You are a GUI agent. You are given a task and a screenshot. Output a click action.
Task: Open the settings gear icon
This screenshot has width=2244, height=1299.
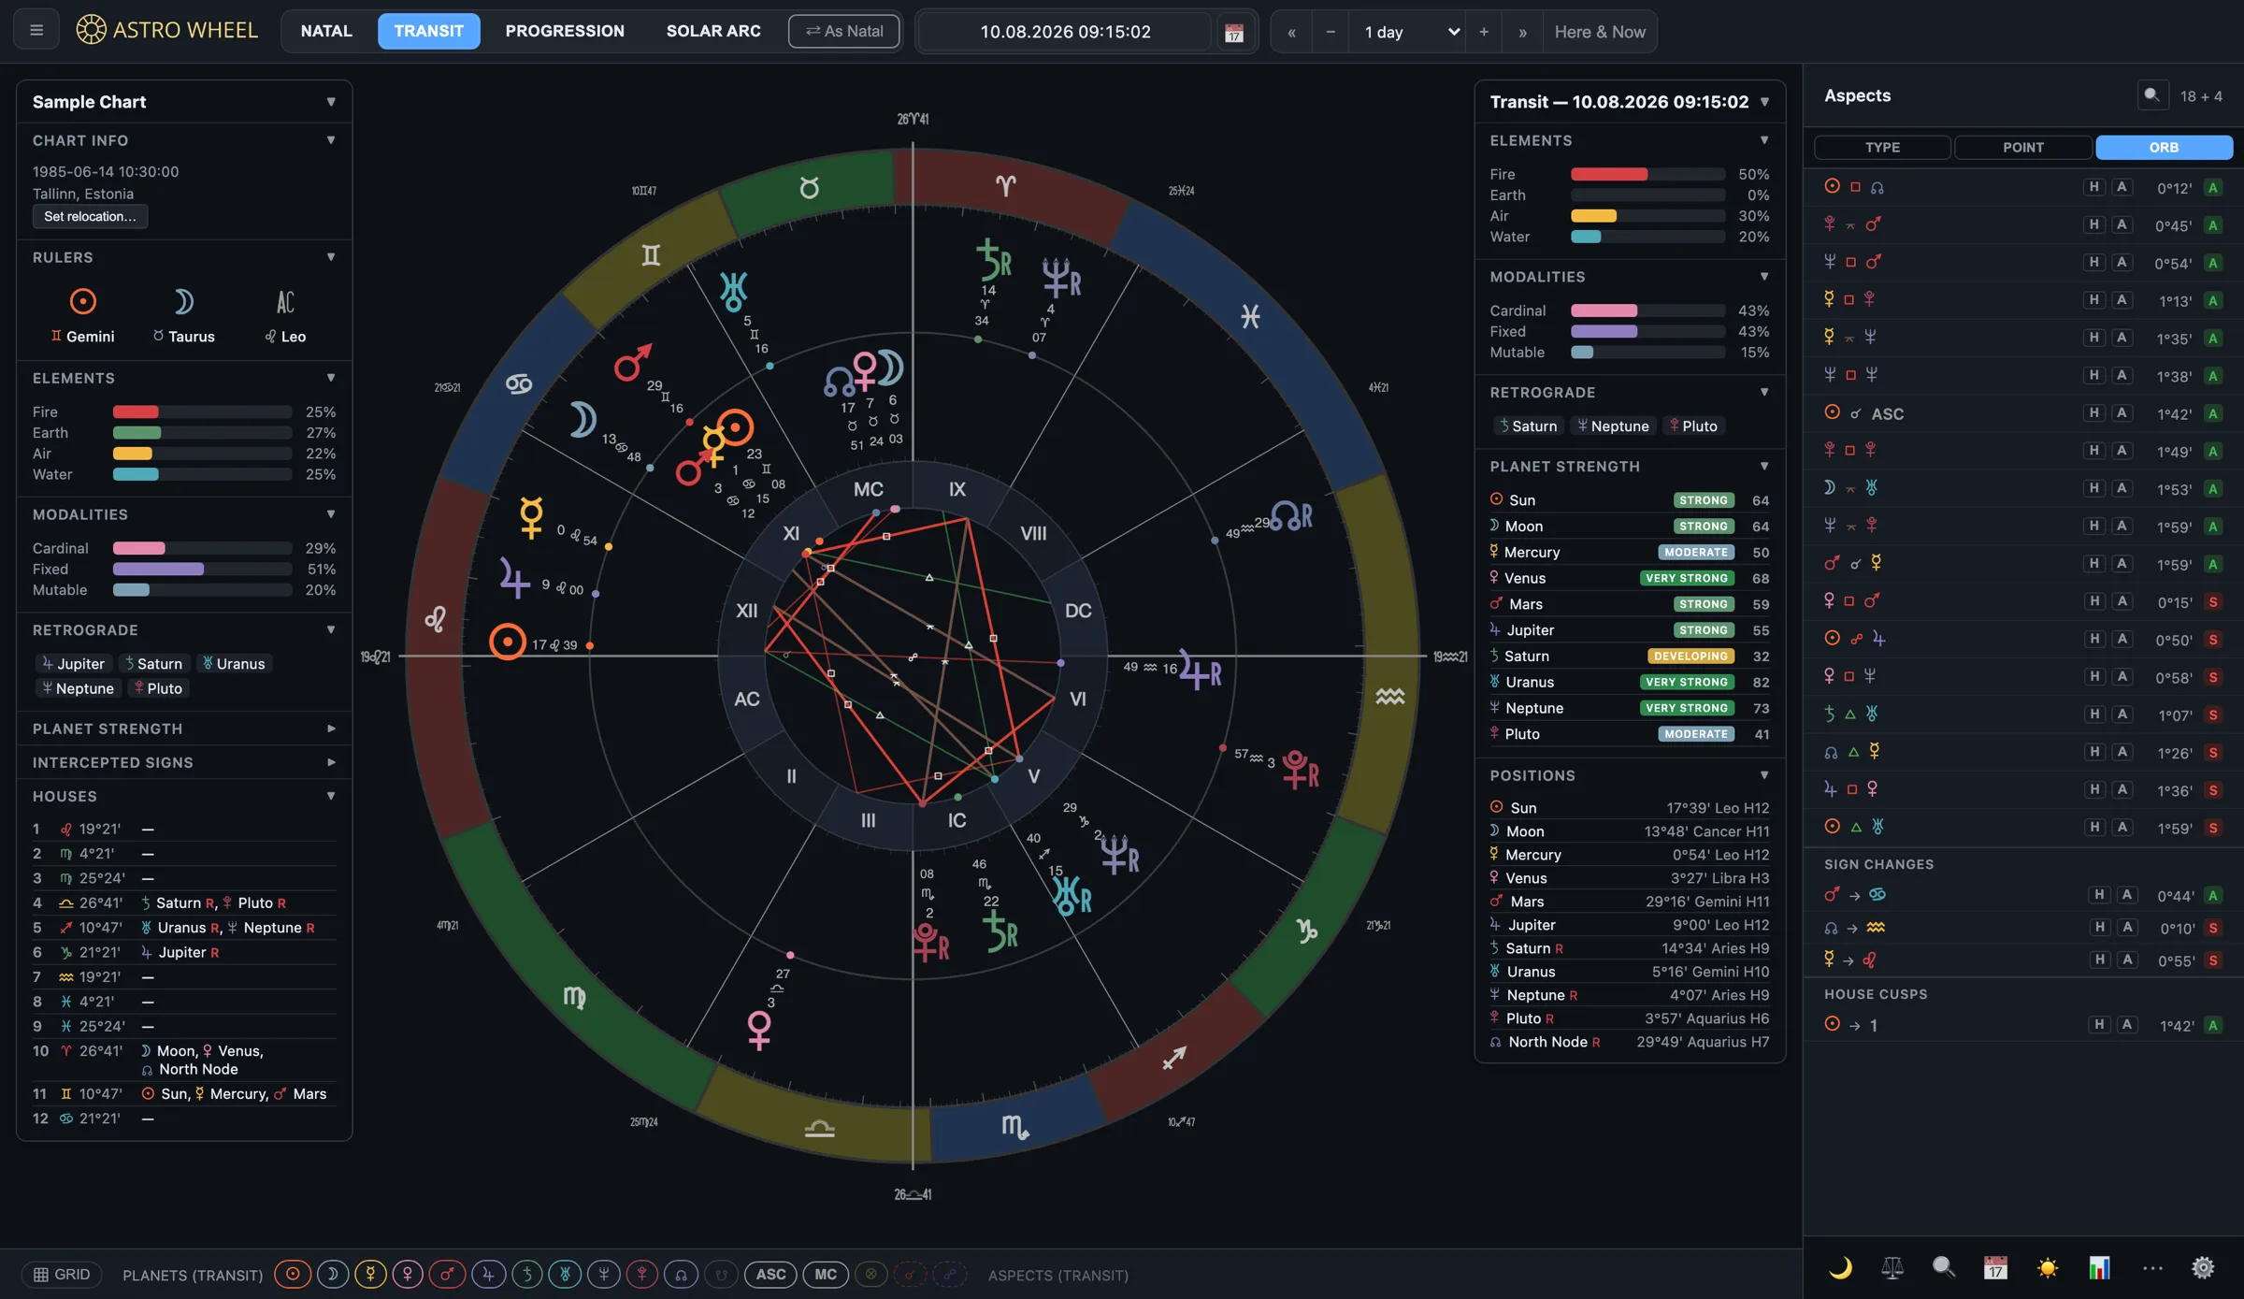(x=2203, y=1267)
